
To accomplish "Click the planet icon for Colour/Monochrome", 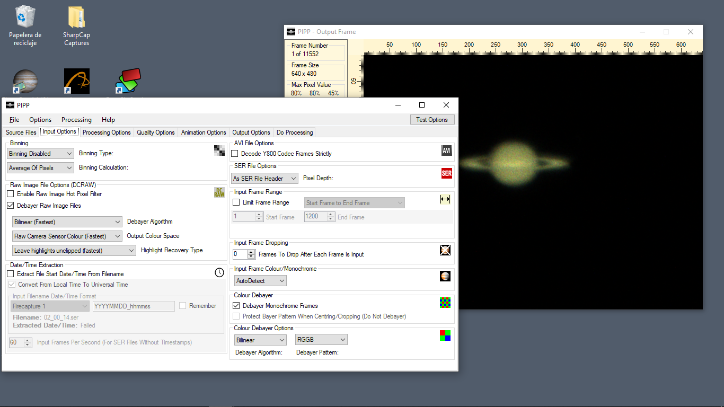I will click(445, 276).
